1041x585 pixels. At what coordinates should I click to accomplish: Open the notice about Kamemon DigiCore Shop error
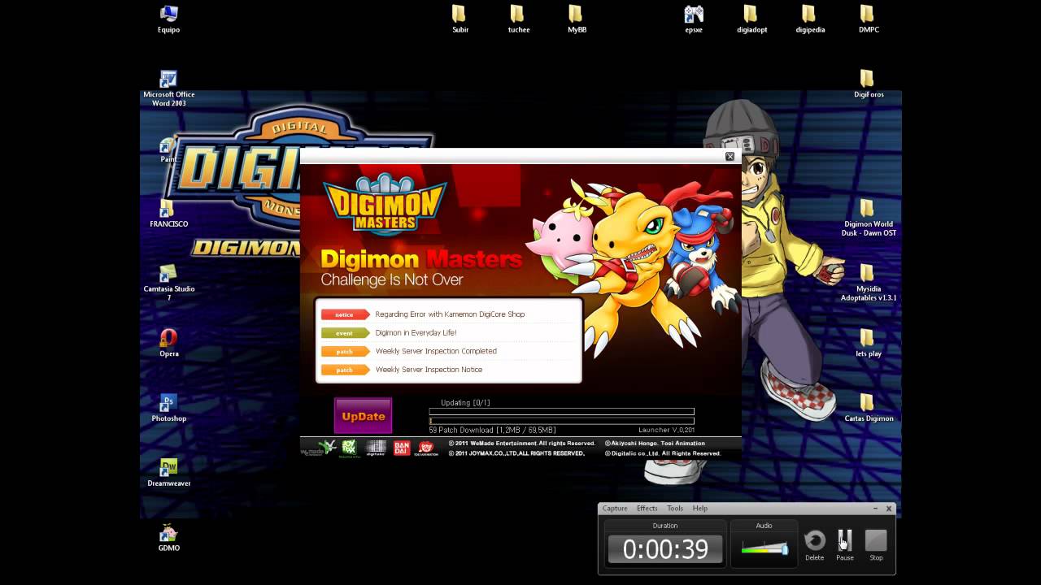tap(450, 314)
